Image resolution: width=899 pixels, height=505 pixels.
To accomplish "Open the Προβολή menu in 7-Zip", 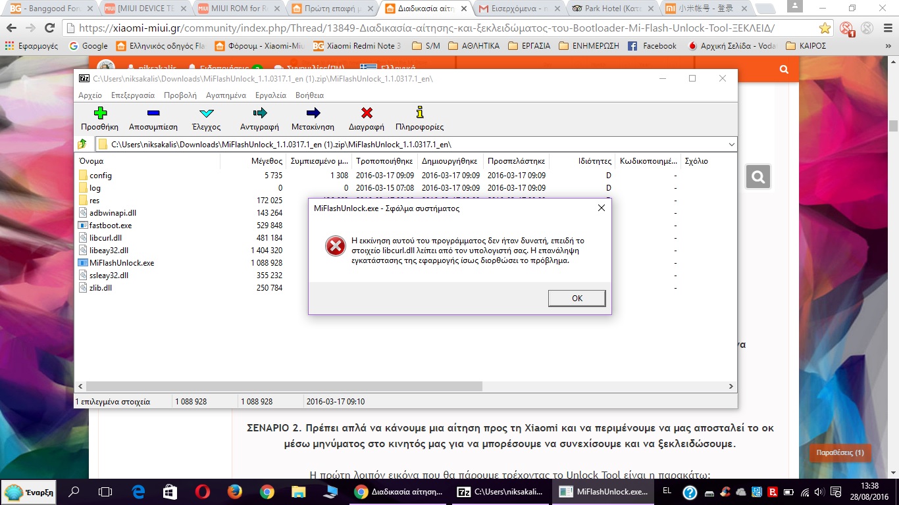I will click(x=180, y=95).
